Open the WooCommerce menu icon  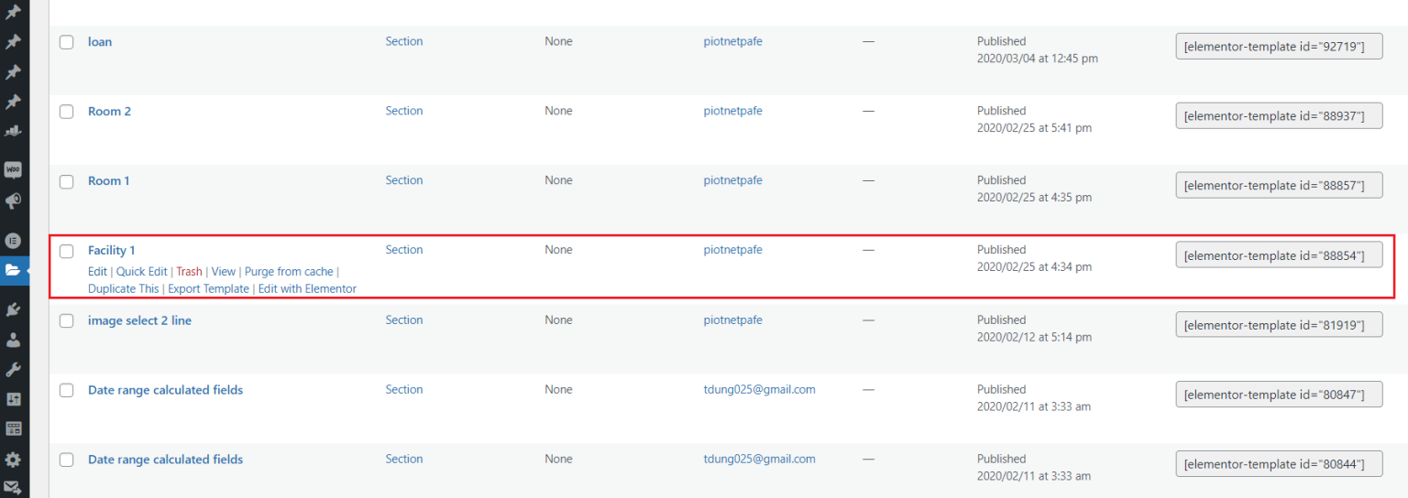13,170
